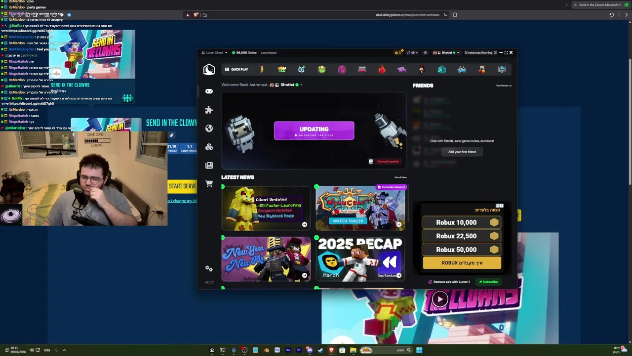This screenshot has height=356, width=632.
Task: Open the New Year New Me news card
Action: tap(266, 259)
